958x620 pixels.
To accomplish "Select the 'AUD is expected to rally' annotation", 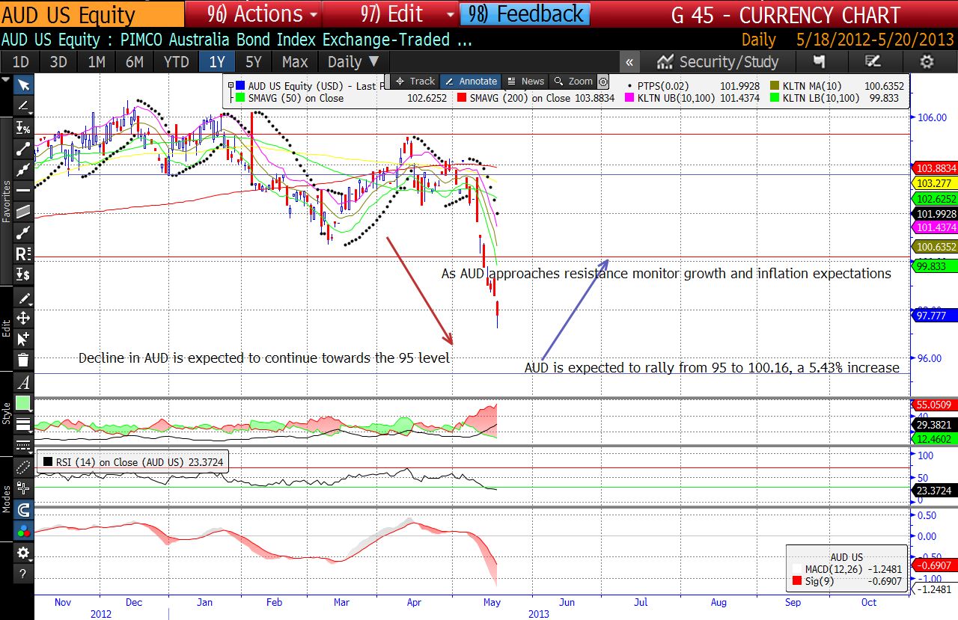I will pyautogui.click(x=711, y=368).
